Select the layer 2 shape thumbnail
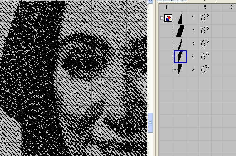Image resolution: width=236 pixels, height=156 pixels. 180,31
